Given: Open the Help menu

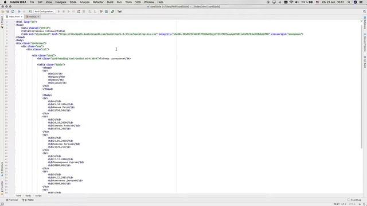Looking at the screenshot, I should [x=161, y=2].
